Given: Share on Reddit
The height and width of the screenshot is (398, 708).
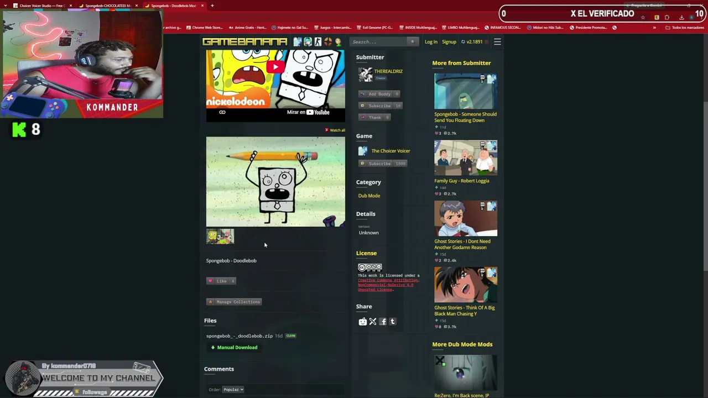Looking at the screenshot, I should click(363, 322).
